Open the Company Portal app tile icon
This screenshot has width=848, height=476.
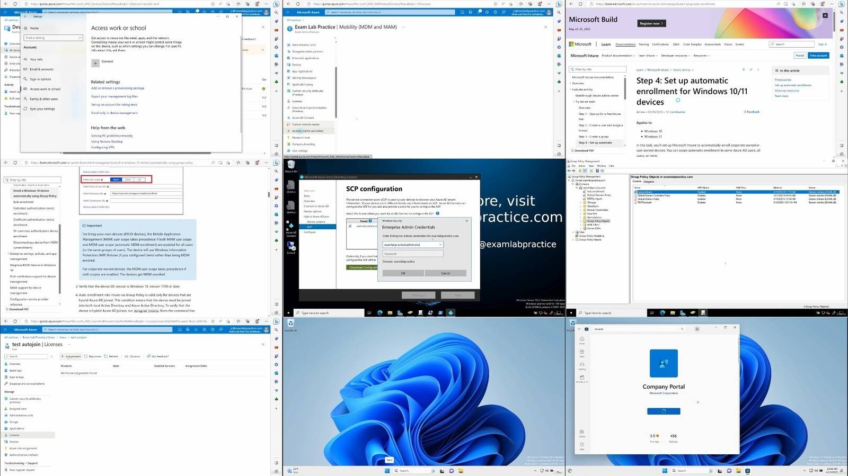click(x=664, y=363)
